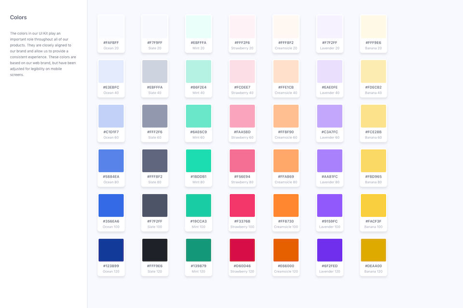Select the #FF8730 hex value
This screenshot has height=308, width=463.
(286, 221)
